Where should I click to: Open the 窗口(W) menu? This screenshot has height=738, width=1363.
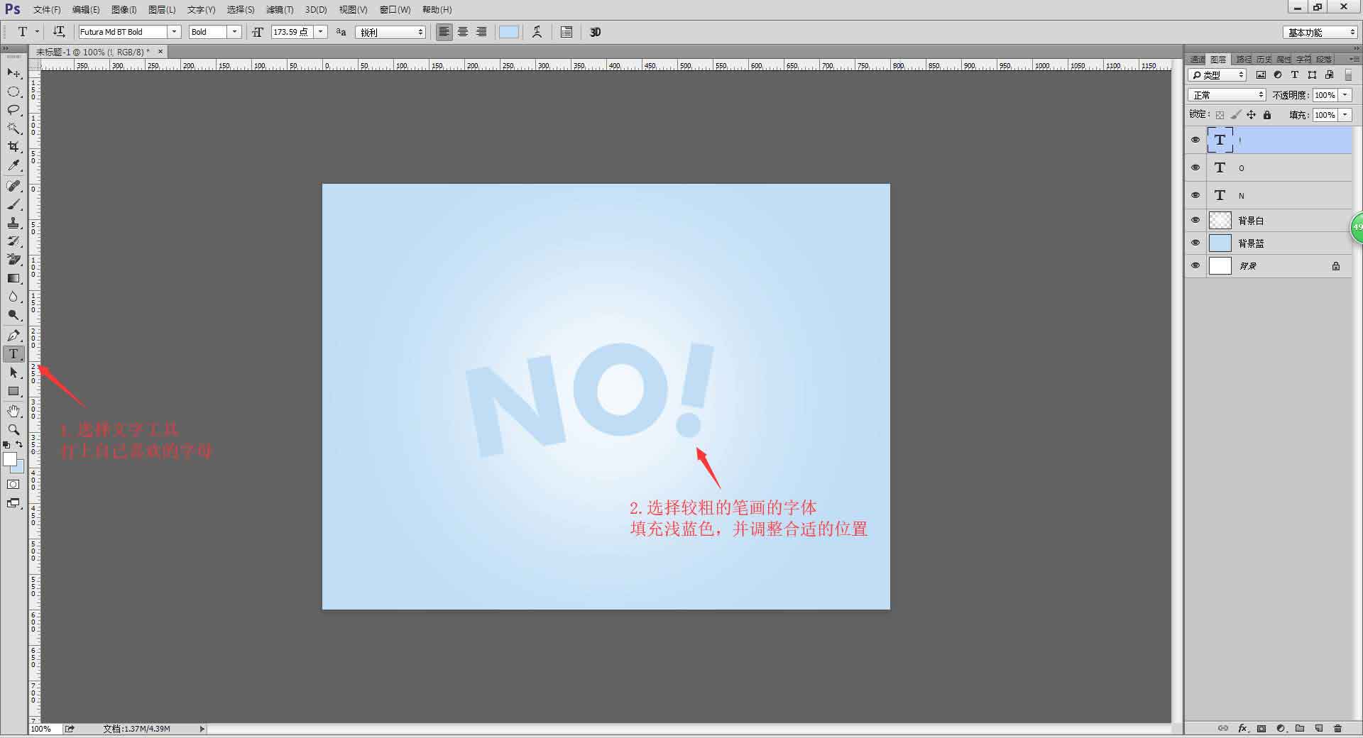point(395,10)
